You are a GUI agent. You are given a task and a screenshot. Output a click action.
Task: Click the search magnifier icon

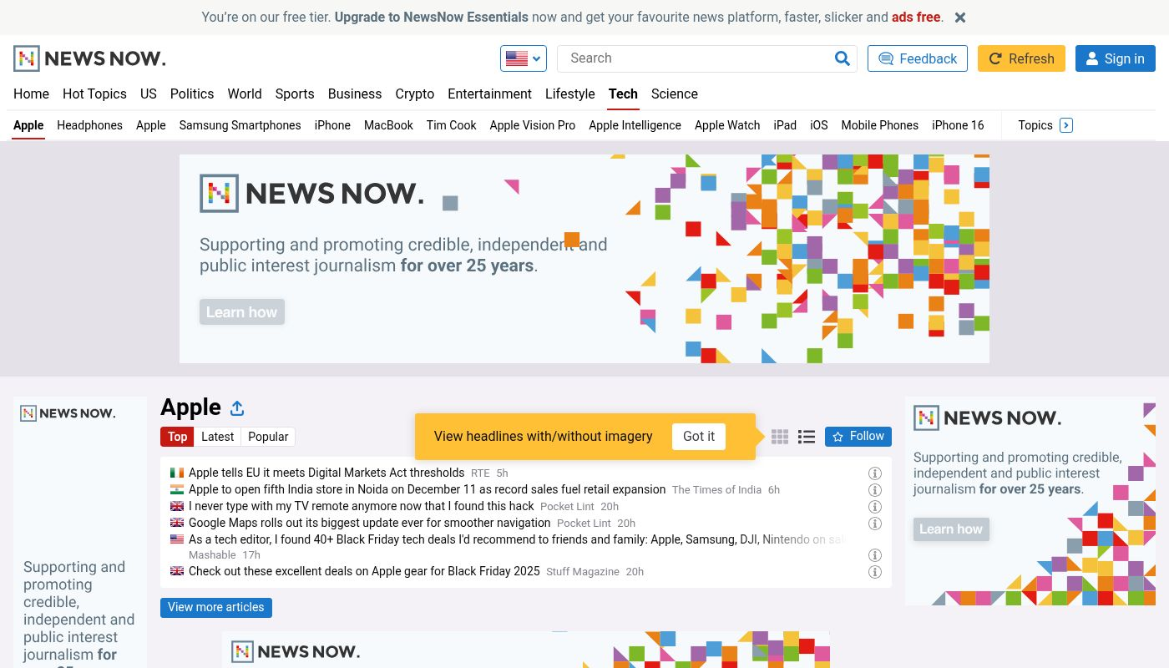coord(842,58)
